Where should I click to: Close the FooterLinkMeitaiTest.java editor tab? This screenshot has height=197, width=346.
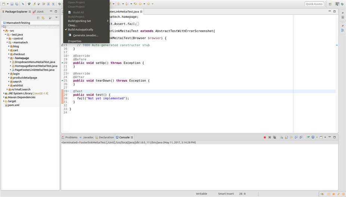tap(141, 12)
